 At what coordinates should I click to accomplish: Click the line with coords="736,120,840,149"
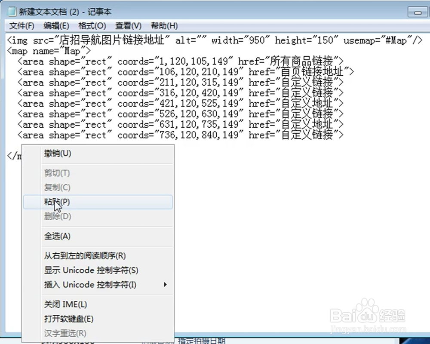(x=180, y=135)
